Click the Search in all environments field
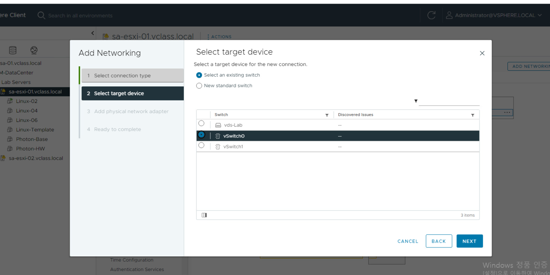550x275 pixels. click(x=80, y=16)
